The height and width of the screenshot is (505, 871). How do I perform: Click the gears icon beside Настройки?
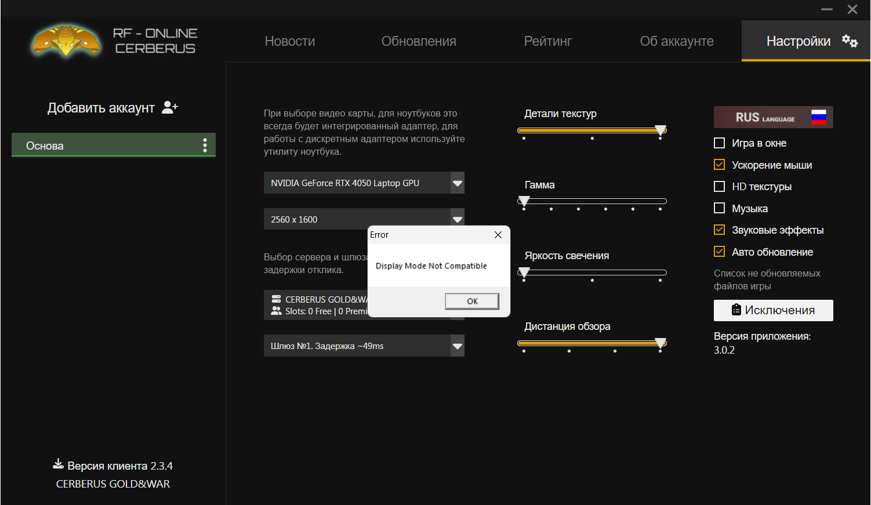[850, 41]
